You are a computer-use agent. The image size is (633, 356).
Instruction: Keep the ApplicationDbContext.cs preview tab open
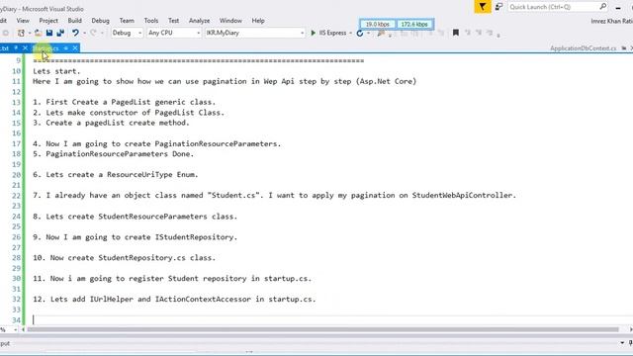[x=624, y=48]
